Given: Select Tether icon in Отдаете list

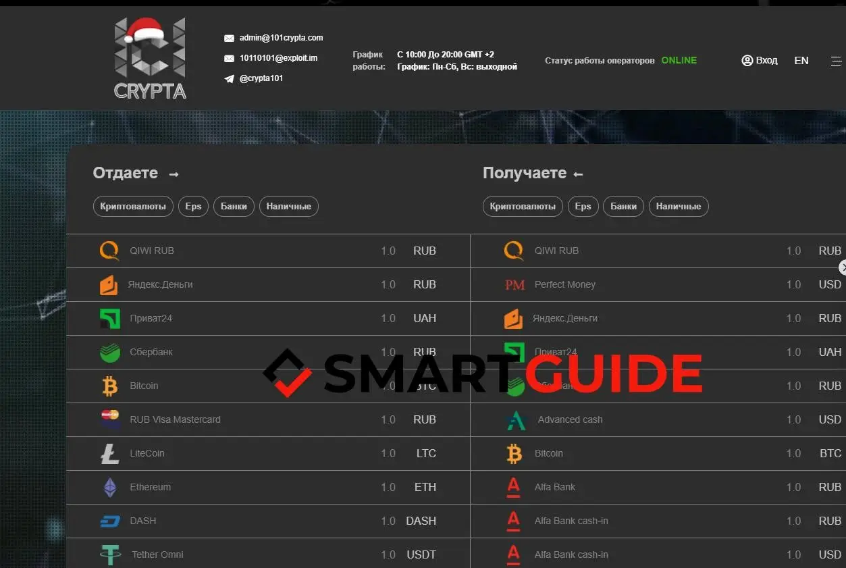Looking at the screenshot, I should coord(109,554).
